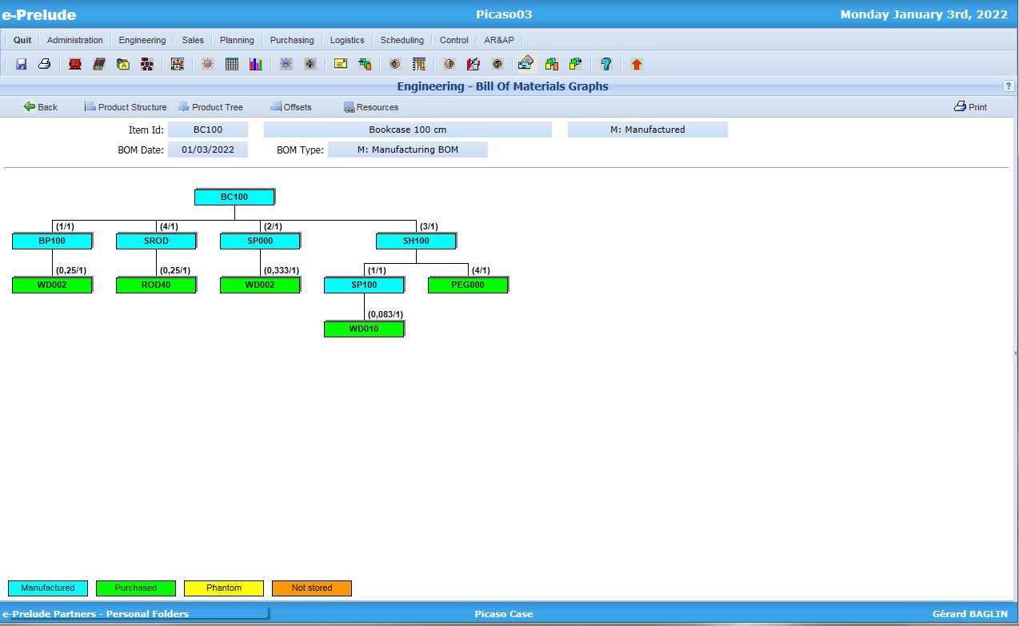The image size is (1019, 626).
Task: Select the printer icon on the main toolbar
Action: pyautogui.click(x=43, y=64)
